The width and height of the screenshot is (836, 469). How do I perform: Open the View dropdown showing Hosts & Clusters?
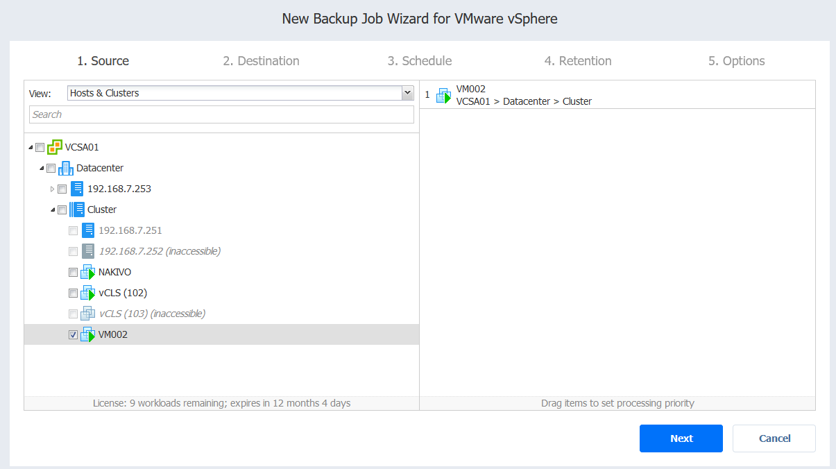tap(240, 93)
